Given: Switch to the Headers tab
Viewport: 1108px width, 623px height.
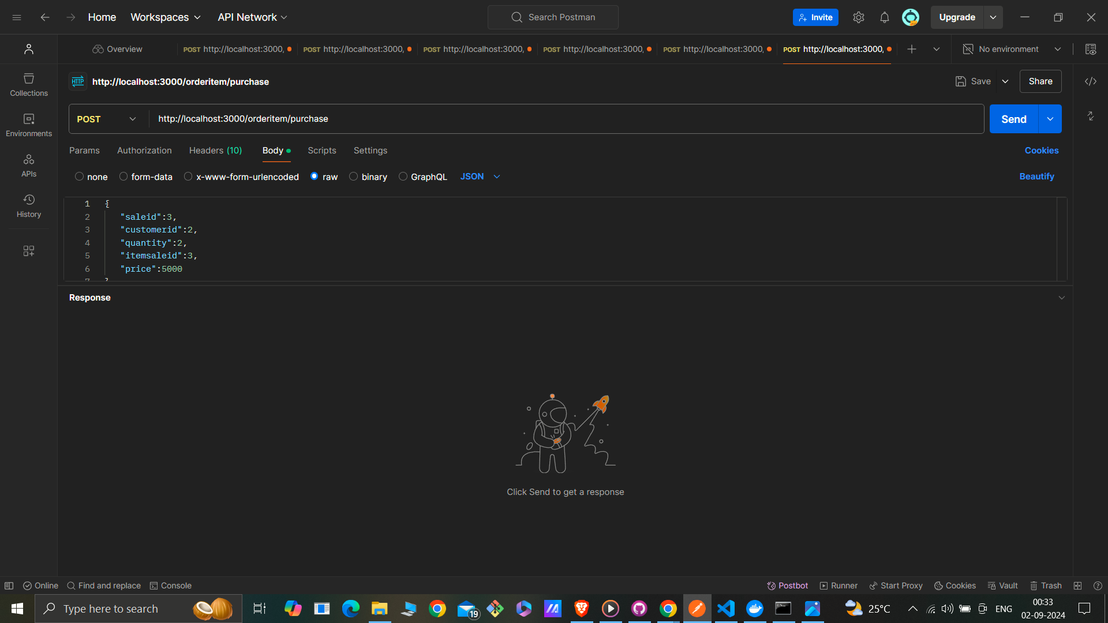Looking at the screenshot, I should [x=215, y=151].
